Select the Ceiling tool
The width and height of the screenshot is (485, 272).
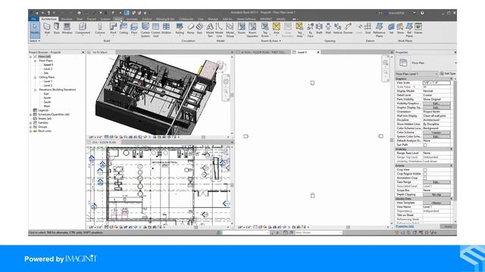(x=124, y=29)
